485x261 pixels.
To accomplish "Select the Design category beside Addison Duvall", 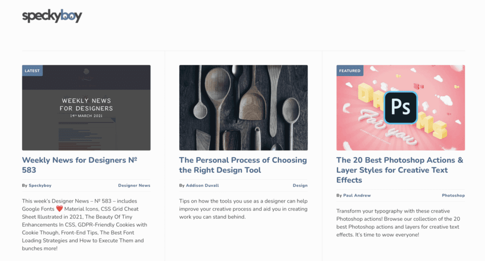I will 300,185.
